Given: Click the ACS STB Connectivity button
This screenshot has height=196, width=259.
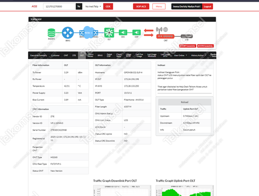Looking at the screenshot, I should [x=206, y=46].
